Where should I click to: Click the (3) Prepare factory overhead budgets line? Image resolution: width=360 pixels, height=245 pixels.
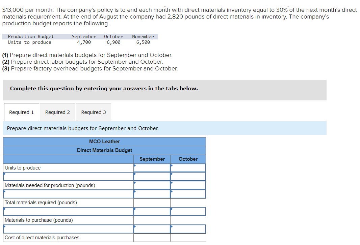[x=90, y=68]
